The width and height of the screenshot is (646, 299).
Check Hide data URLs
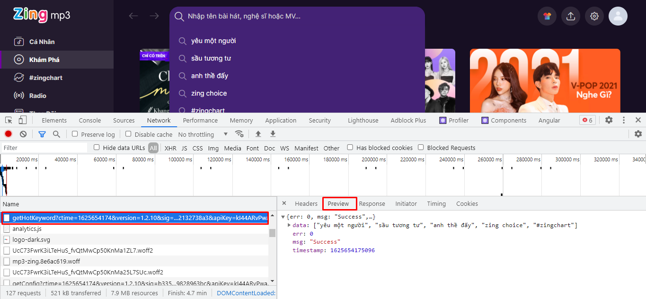coord(97,148)
